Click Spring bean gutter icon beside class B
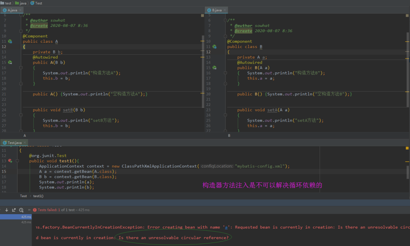 click(214, 47)
